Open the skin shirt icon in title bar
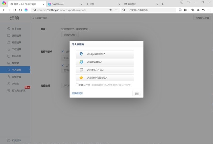 [x=189, y=2]
